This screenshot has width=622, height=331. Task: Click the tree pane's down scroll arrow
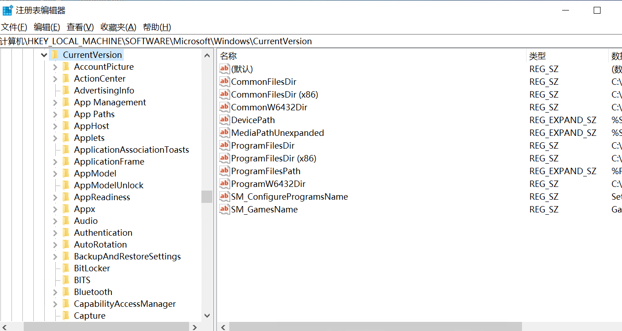(207, 315)
